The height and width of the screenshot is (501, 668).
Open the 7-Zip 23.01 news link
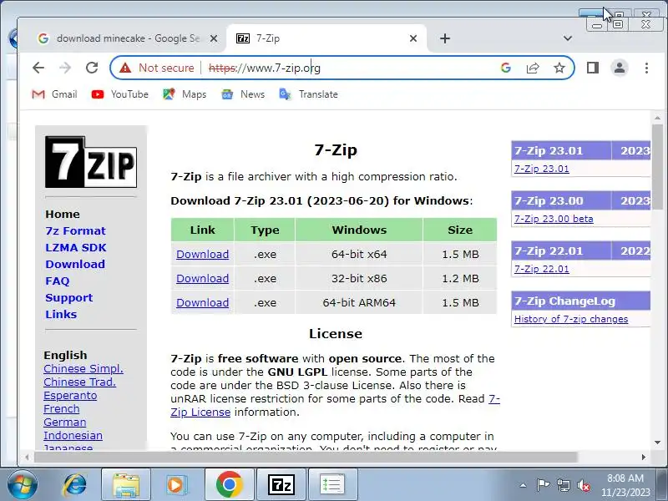[541, 169]
